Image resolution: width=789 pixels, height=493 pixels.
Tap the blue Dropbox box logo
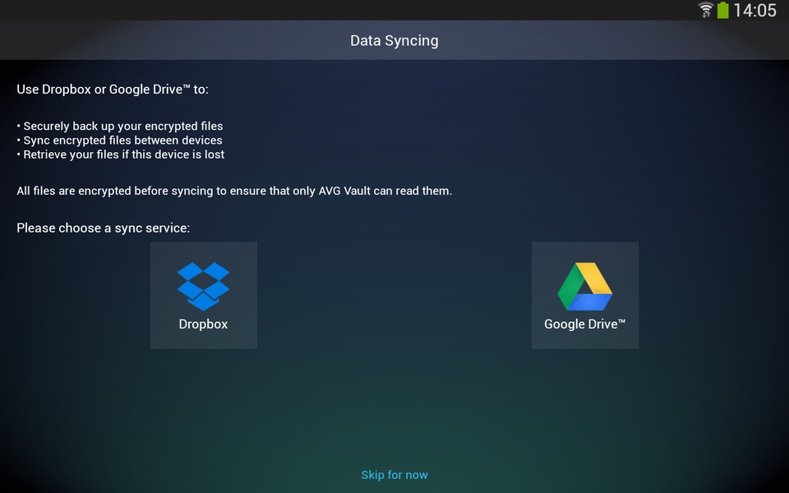pyautogui.click(x=203, y=286)
